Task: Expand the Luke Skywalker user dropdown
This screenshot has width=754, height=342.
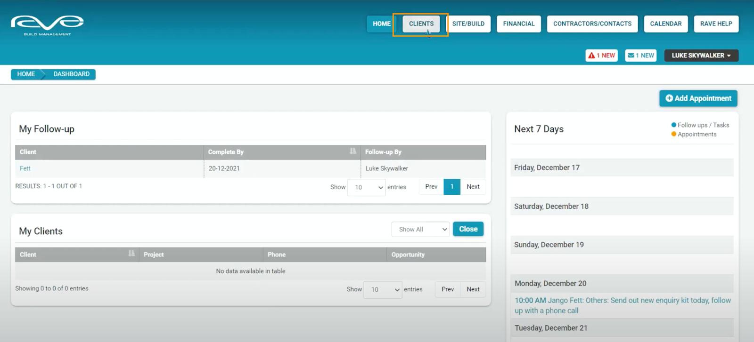Action: coord(701,56)
